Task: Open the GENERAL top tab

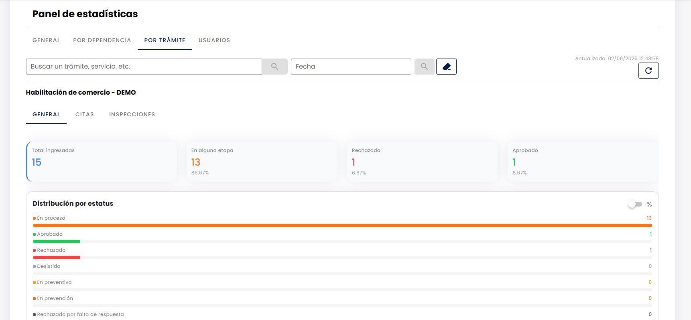Action: click(x=46, y=40)
